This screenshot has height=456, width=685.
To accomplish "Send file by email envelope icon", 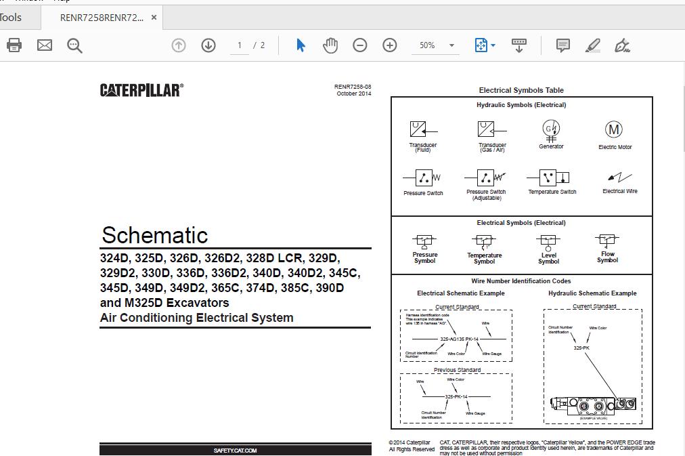I will point(45,45).
